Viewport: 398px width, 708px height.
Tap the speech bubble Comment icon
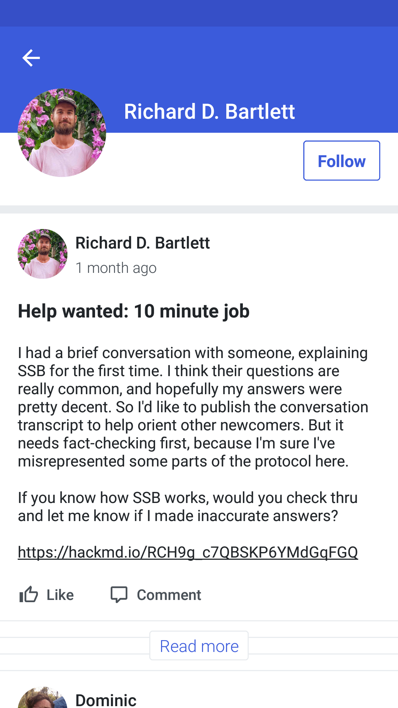(x=119, y=594)
